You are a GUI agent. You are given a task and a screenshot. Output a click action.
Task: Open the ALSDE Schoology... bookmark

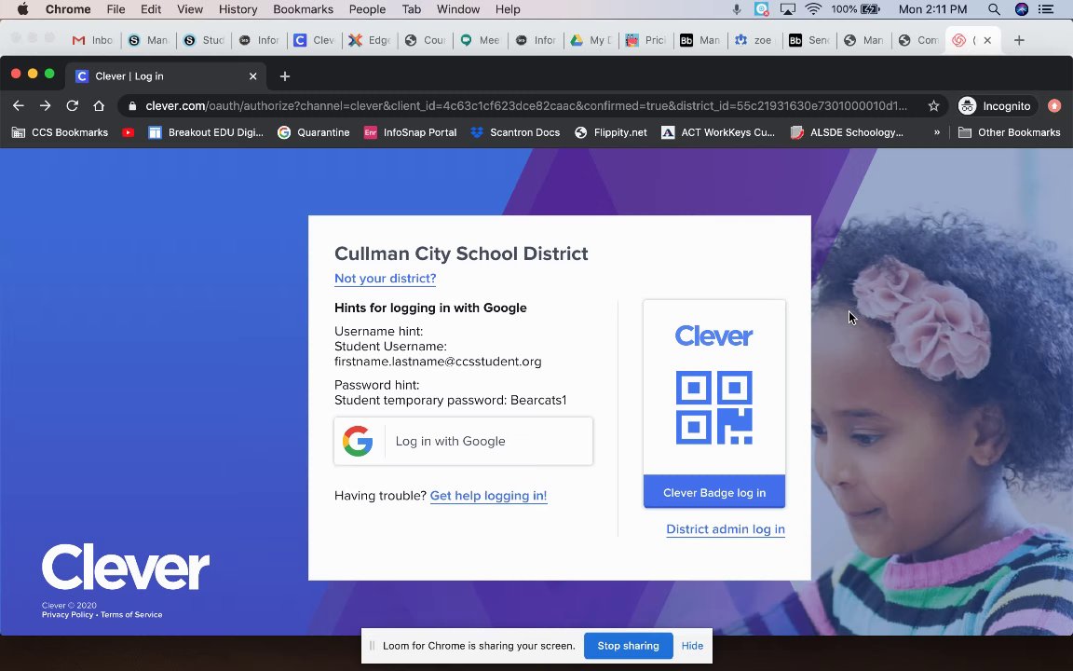[847, 132]
